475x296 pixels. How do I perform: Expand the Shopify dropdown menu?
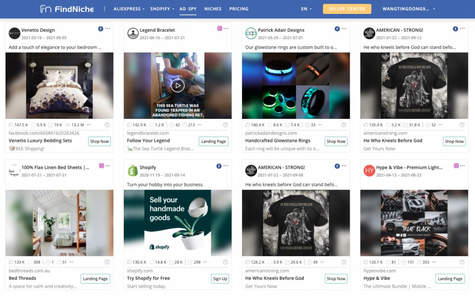[x=162, y=9]
